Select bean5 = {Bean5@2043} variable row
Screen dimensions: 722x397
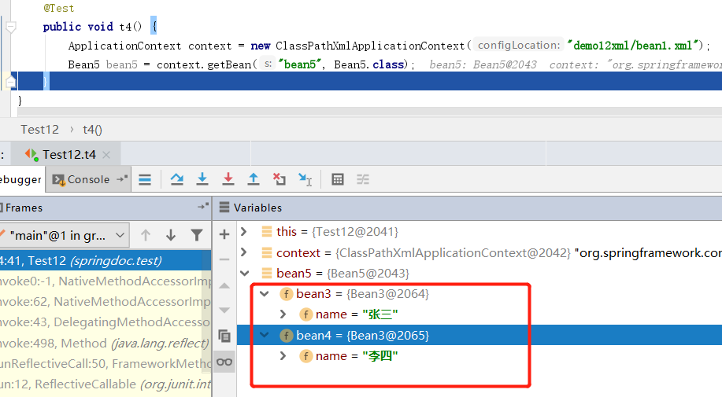[x=479, y=274]
